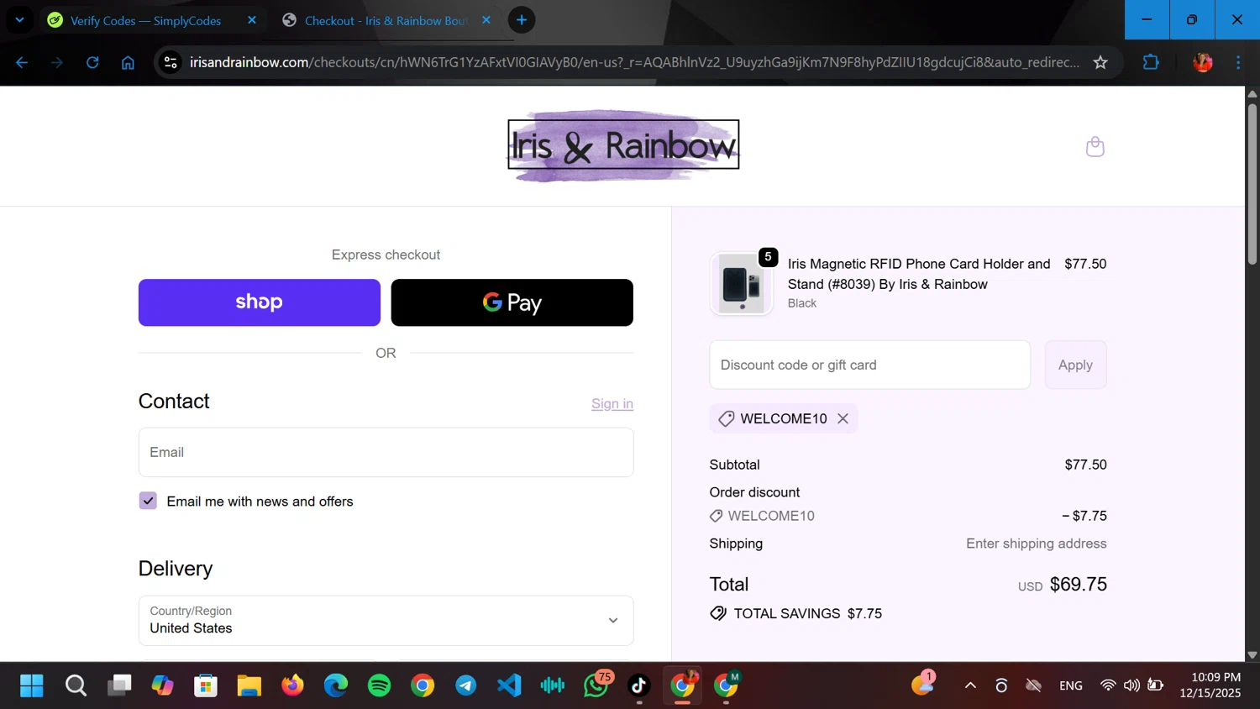The width and height of the screenshot is (1260, 709).
Task: Click the address bar URL
Action: [x=634, y=62]
